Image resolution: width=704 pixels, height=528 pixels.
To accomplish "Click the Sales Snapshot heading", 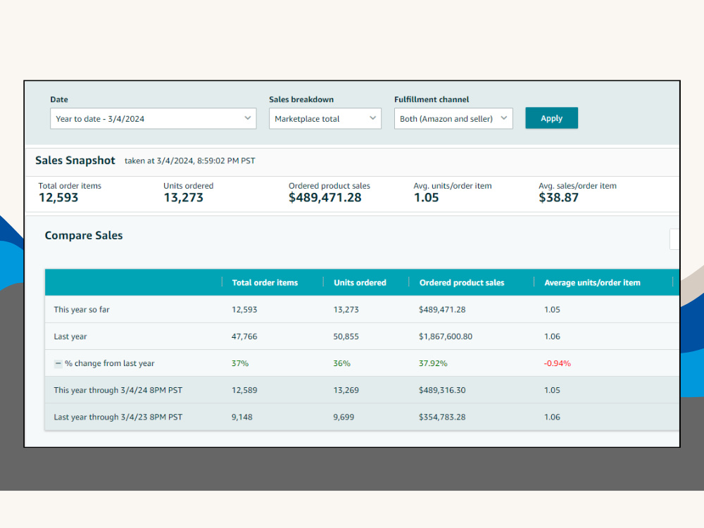I will (75, 161).
